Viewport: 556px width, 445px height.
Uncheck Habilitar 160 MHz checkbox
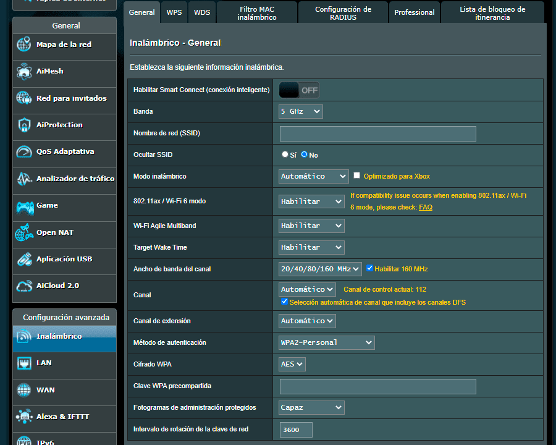point(369,268)
